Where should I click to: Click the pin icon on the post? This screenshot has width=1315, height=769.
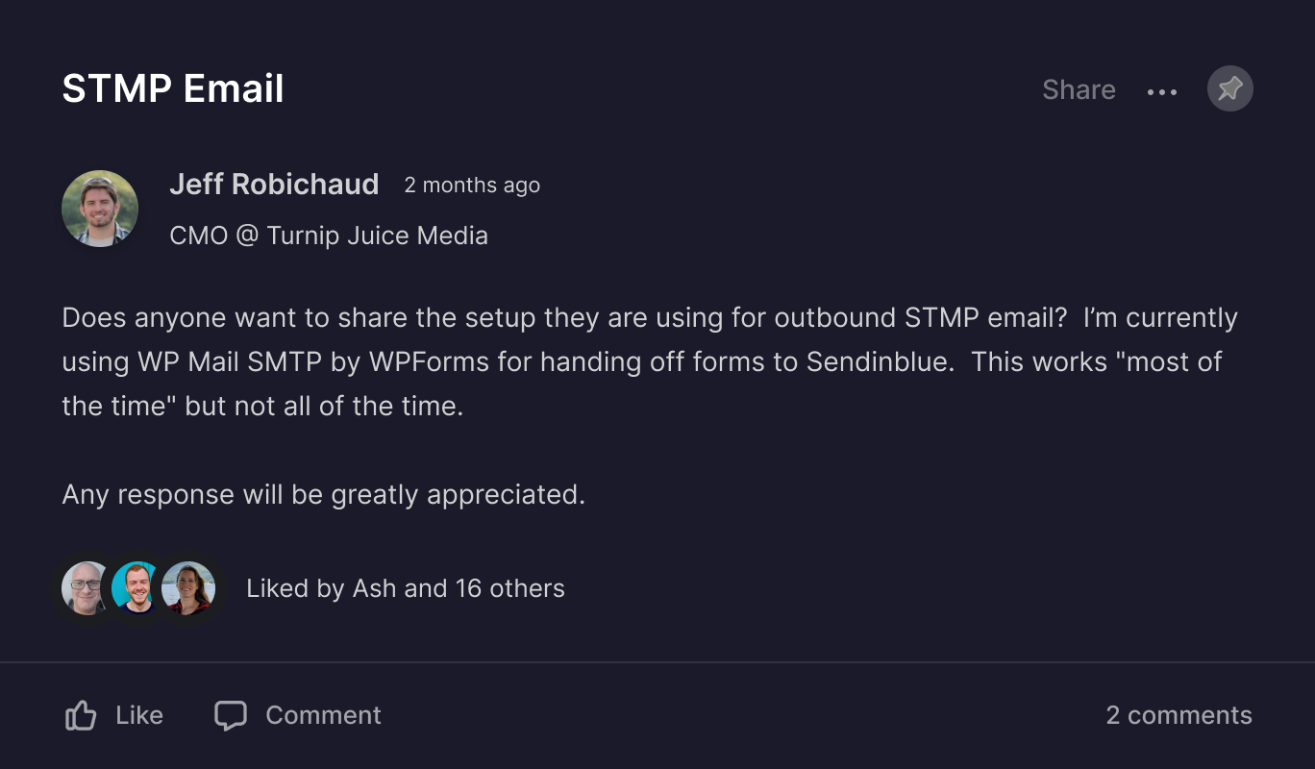click(x=1229, y=88)
